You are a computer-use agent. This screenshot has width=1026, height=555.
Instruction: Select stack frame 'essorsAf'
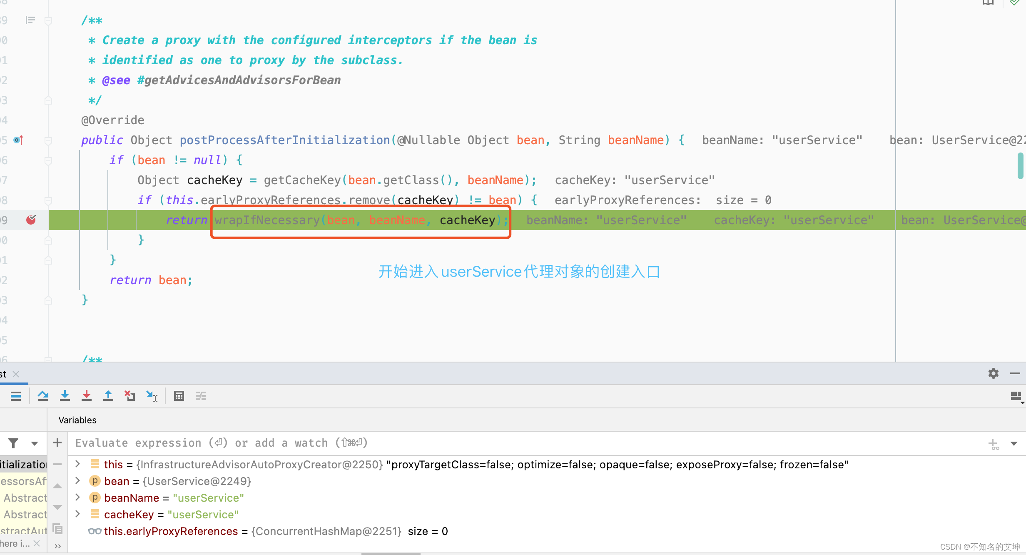click(23, 481)
